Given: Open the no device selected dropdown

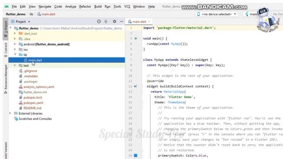Looking at the screenshot, I should coord(216,14).
